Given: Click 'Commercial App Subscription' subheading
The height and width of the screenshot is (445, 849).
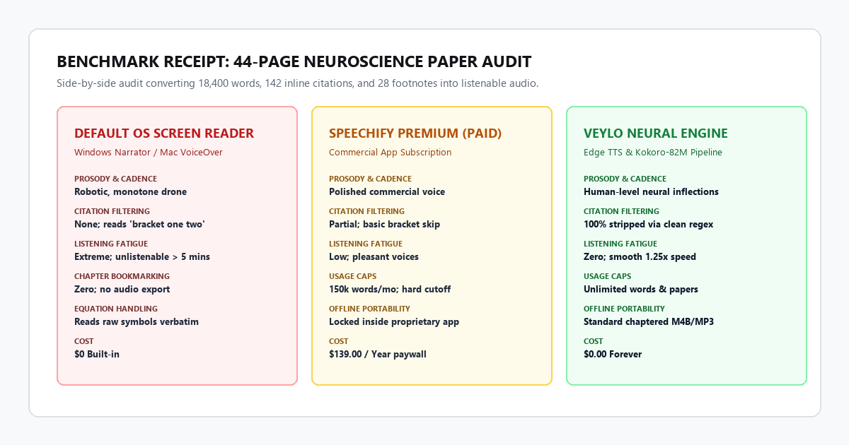Looking at the screenshot, I should point(390,152).
